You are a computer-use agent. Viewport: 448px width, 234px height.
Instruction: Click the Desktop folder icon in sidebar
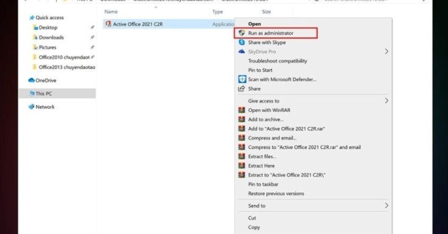pyautogui.click(x=35, y=27)
